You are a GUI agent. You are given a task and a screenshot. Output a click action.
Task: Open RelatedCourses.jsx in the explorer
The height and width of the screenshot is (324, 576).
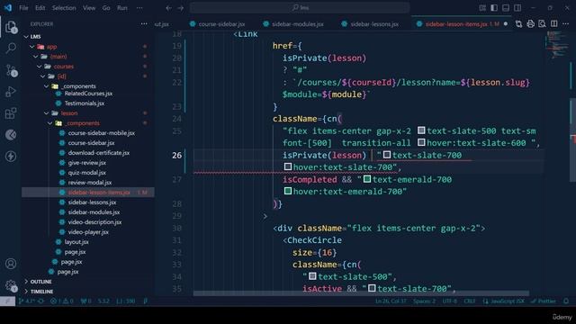click(x=88, y=94)
